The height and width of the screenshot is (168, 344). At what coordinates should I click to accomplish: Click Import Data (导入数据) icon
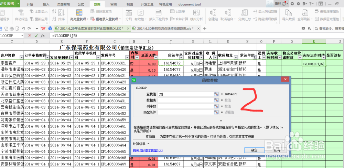[288, 13]
